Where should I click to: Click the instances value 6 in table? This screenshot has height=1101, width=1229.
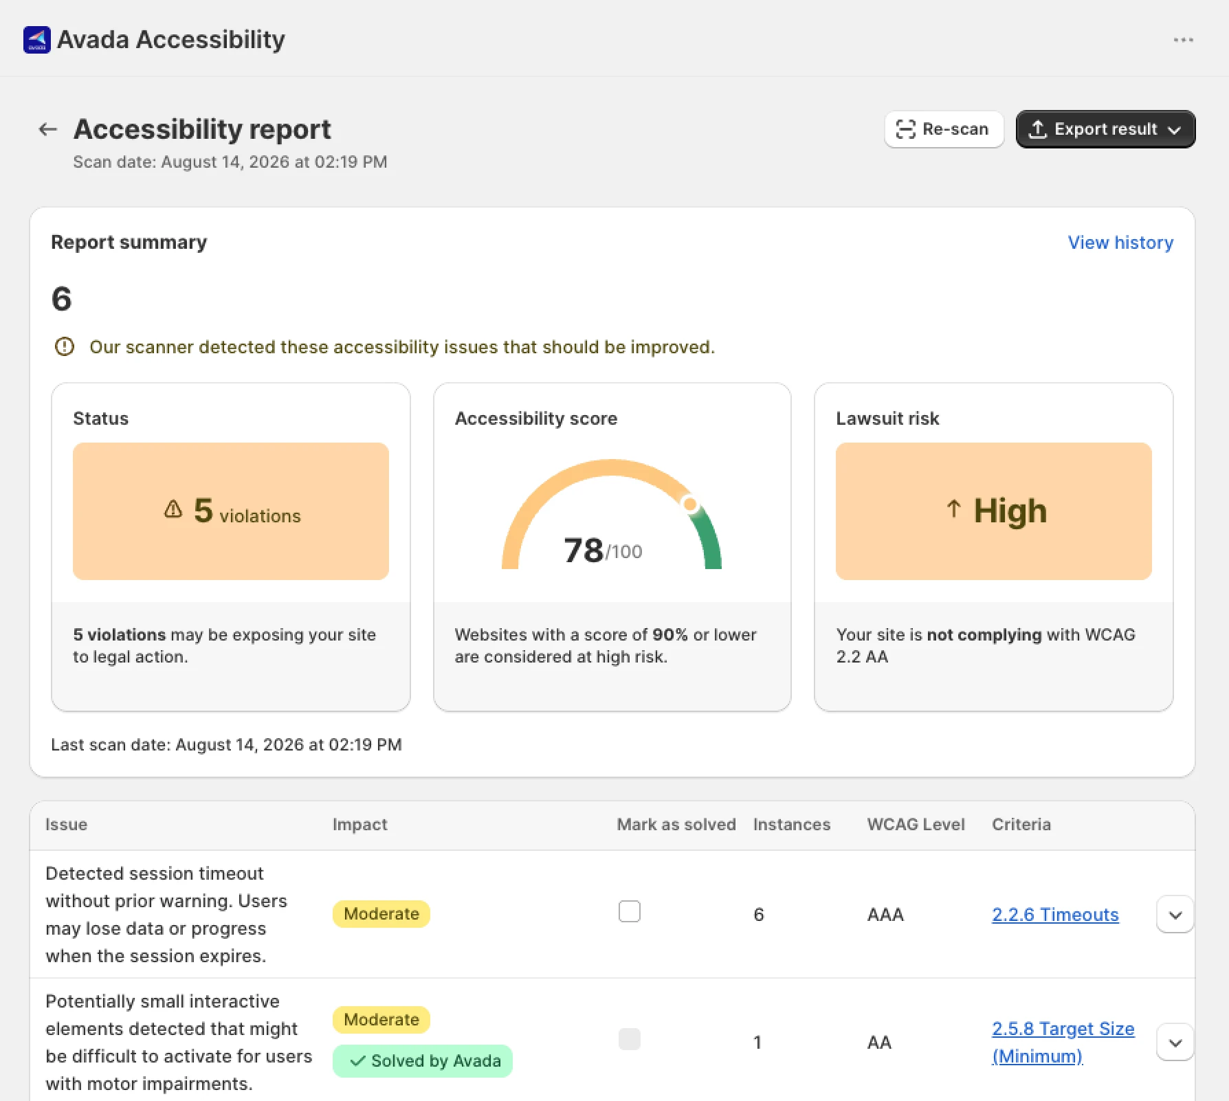758,915
